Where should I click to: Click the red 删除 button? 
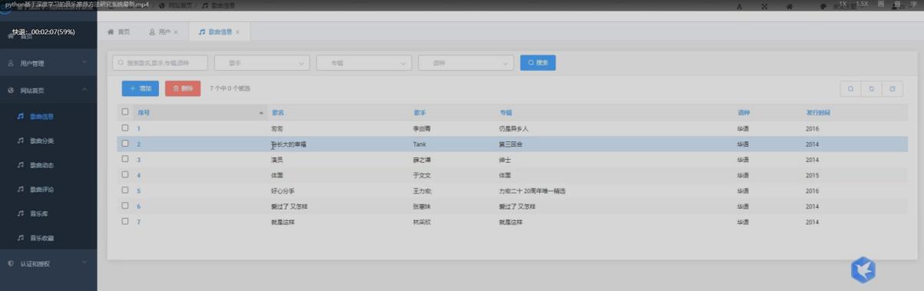point(183,88)
